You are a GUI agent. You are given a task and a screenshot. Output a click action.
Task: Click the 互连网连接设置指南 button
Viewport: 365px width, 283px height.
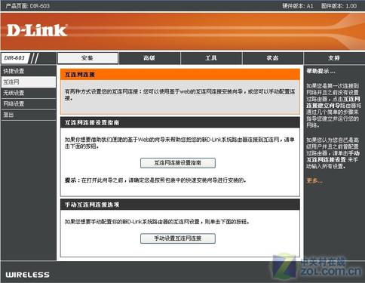178,163
